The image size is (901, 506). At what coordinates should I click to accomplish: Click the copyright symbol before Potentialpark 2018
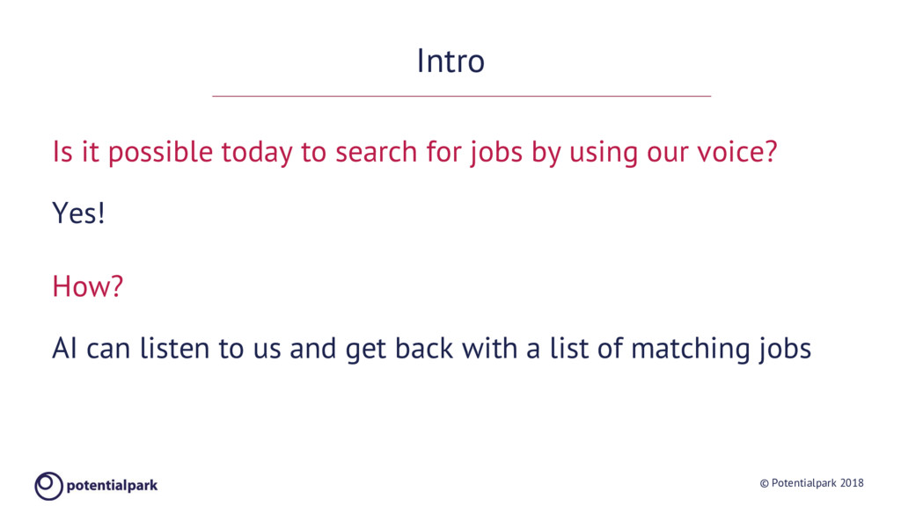[x=764, y=484]
